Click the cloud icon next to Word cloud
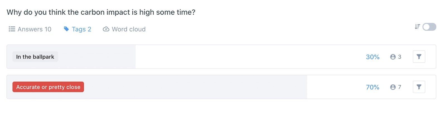446x116 pixels. (106, 29)
